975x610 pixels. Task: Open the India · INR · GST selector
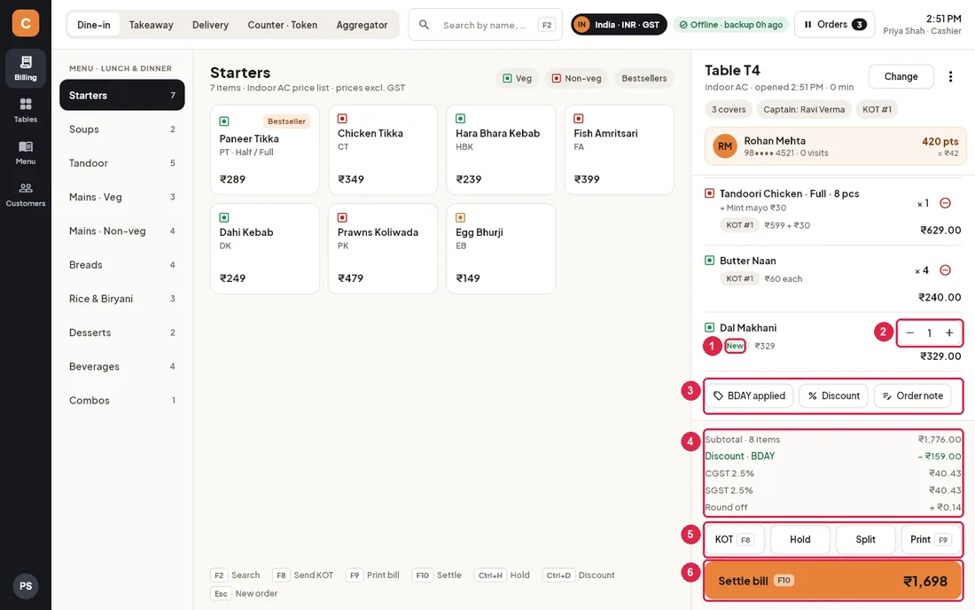[619, 25]
